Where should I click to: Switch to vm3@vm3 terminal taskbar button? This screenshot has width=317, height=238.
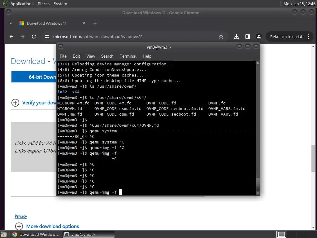coord(88,234)
